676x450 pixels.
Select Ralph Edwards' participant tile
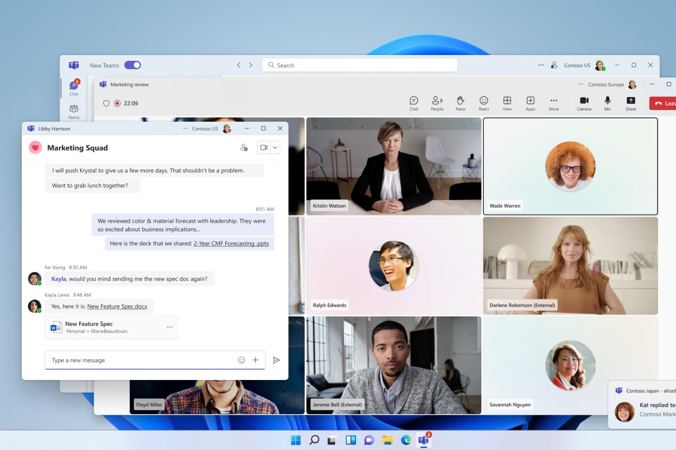[394, 266]
